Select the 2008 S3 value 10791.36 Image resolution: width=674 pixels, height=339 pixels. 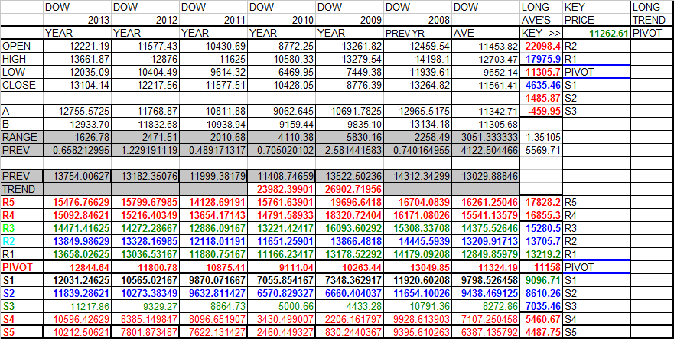[418, 306]
